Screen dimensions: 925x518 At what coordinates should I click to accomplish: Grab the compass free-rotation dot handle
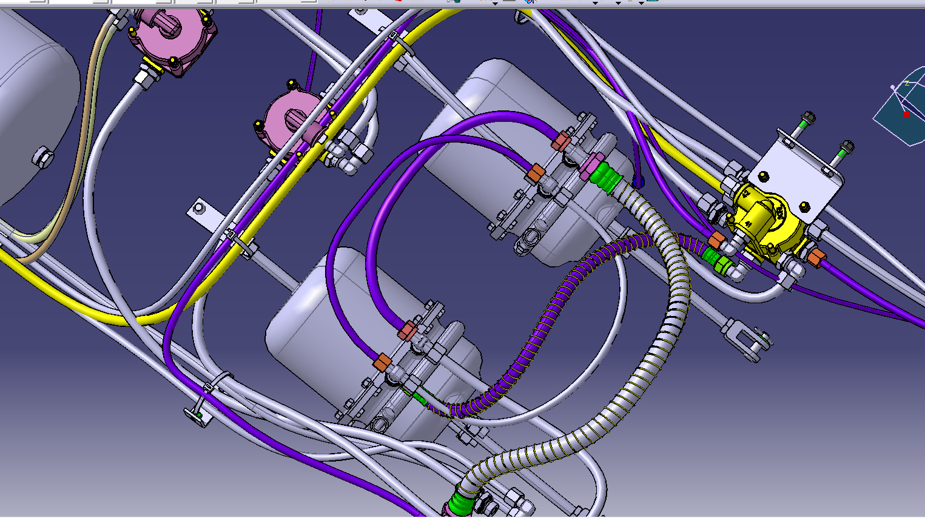(x=892, y=88)
